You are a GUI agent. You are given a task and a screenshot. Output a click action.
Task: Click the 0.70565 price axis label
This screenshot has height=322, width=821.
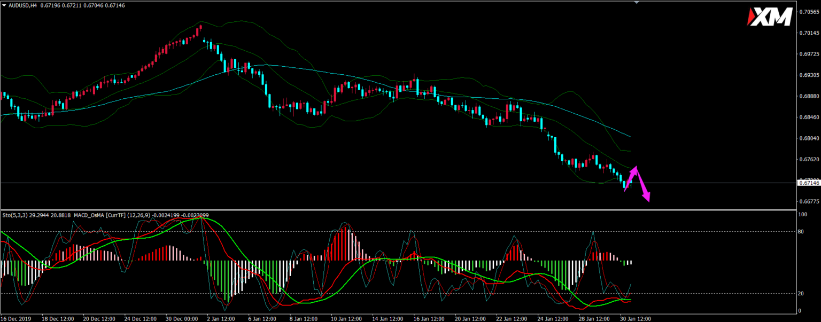click(x=809, y=12)
